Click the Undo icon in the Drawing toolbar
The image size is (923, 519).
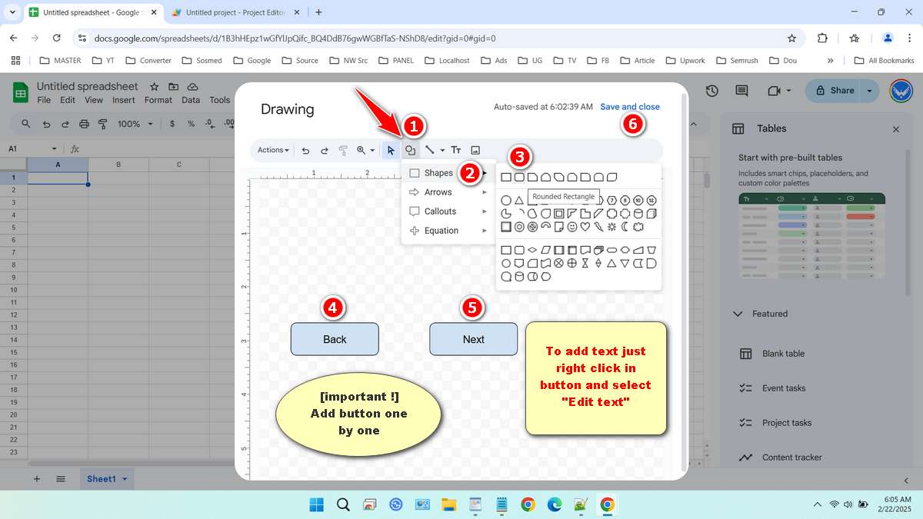(x=305, y=150)
